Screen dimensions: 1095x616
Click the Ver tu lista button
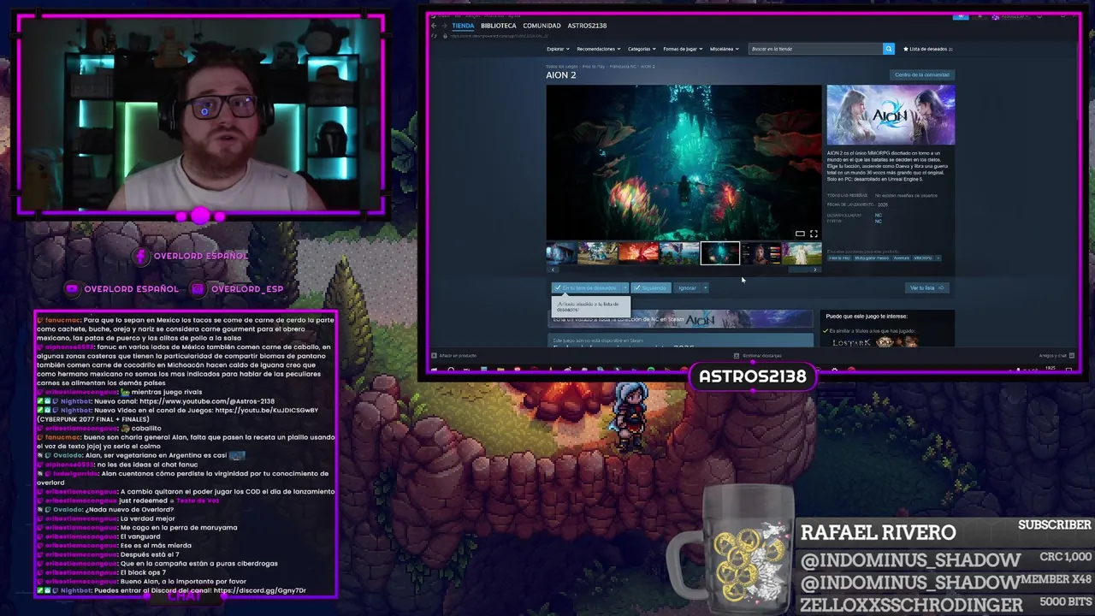(926, 287)
